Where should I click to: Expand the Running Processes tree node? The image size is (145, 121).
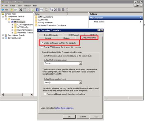click(12, 30)
